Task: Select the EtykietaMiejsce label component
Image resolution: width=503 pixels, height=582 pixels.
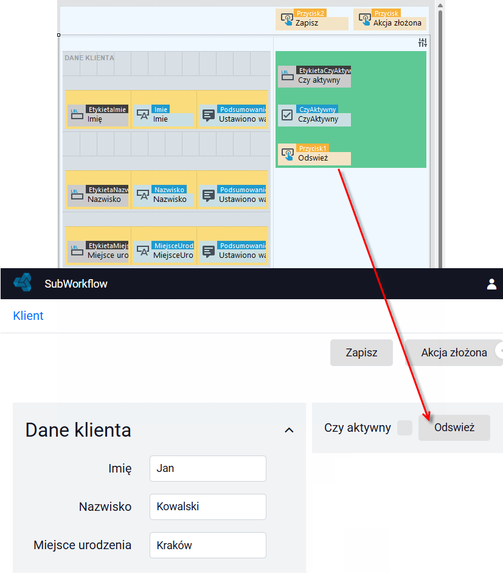Action: click(98, 251)
